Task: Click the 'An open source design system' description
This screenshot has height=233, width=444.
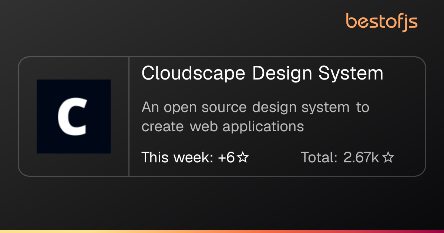Action: (255, 117)
